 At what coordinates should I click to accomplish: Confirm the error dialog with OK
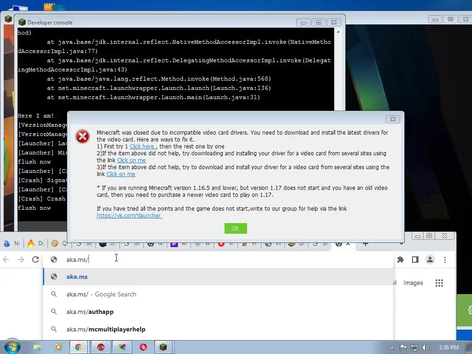[236, 229]
